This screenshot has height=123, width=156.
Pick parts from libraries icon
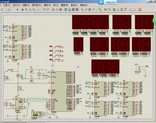point(82,9)
